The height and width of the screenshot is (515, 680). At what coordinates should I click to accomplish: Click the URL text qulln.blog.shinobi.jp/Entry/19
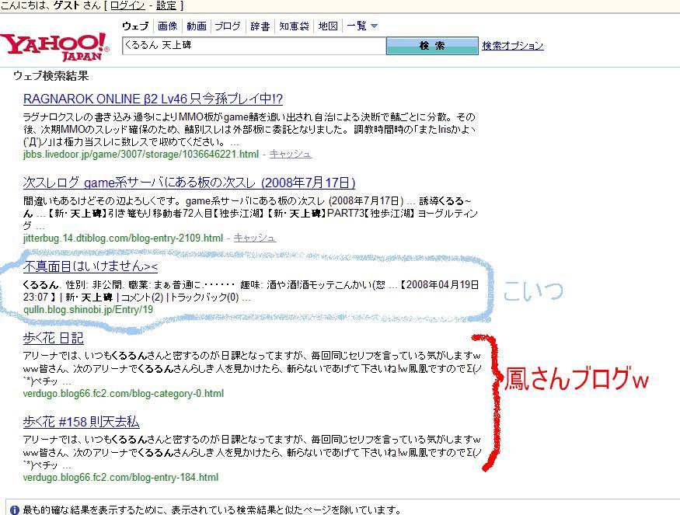[88, 309]
